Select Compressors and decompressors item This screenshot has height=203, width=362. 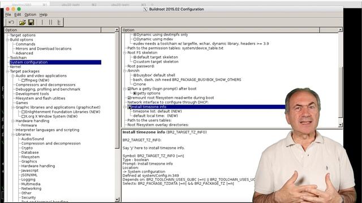[45, 85]
